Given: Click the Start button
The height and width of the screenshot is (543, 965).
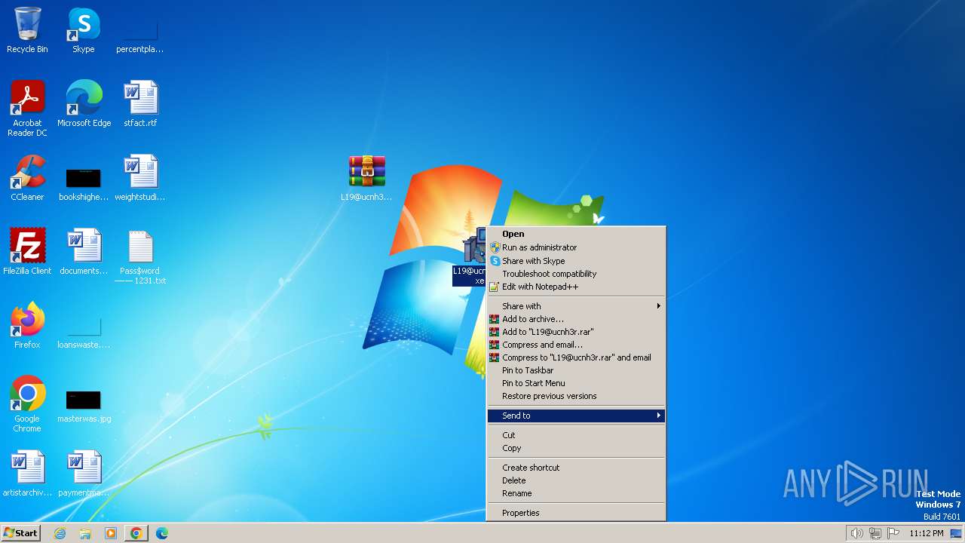Looking at the screenshot, I should pyautogui.click(x=20, y=532).
